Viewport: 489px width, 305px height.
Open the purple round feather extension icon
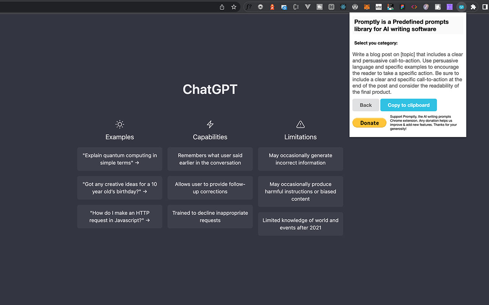pyautogui.click(x=426, y=7)
